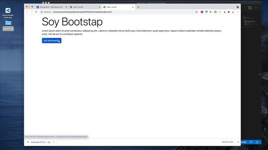The image size is (268, 150).
Task: Close the active Hello, world! tab
Action: tap(133, 7)
